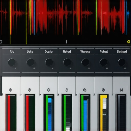Select the No channel header
This screenshot has height=131, width=131.
coord(12,51)
